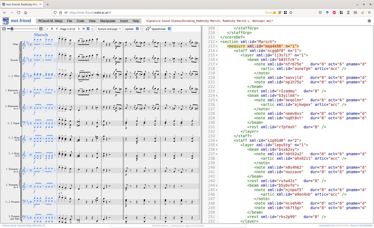Click the David M. Weigl GitHub menu
Viewport: 374px width, 228px height.
tap(50, 21)
